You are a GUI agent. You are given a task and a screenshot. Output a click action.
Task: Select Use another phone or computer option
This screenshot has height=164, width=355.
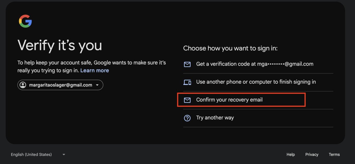coord(256,82)
